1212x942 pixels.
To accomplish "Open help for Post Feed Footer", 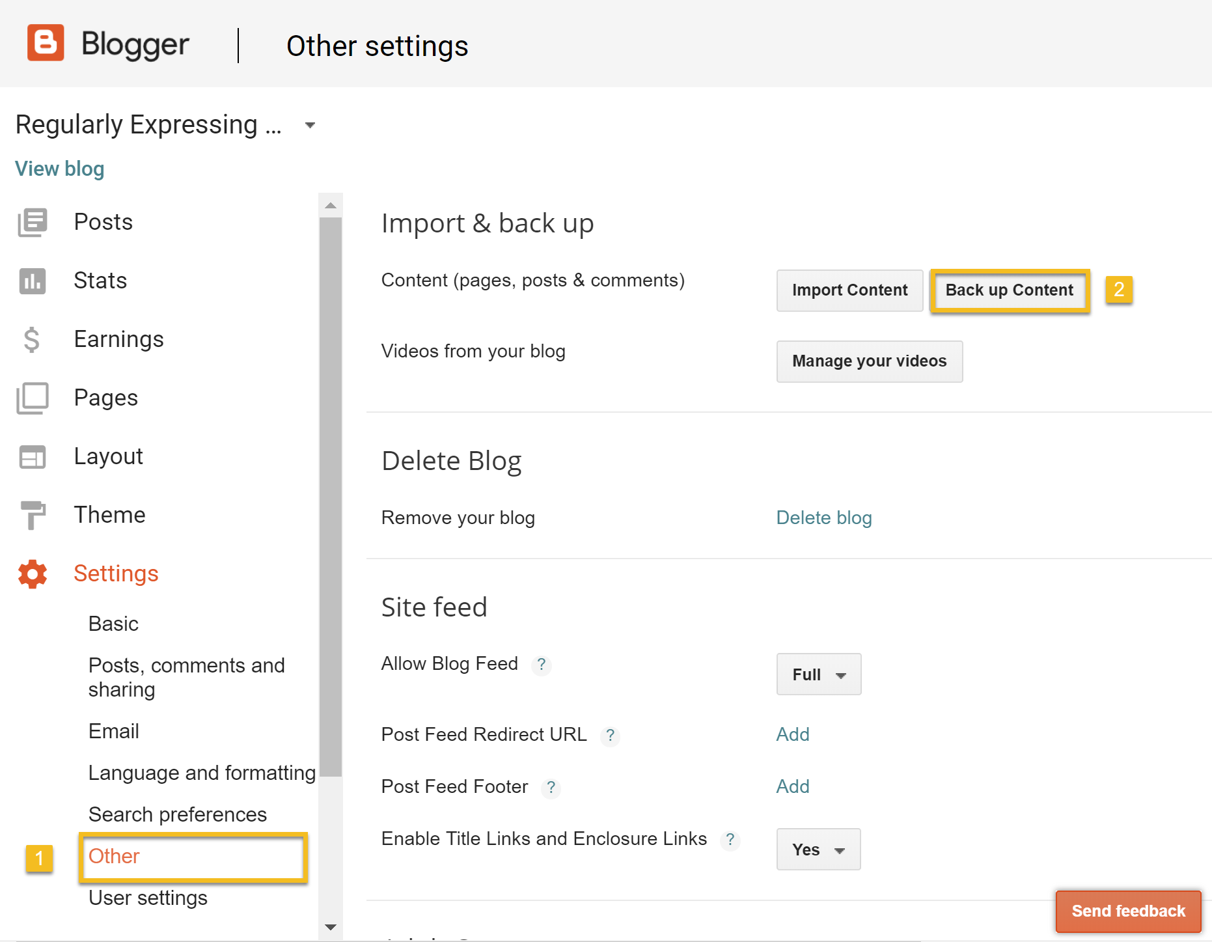I will click(x=551, y=788).
